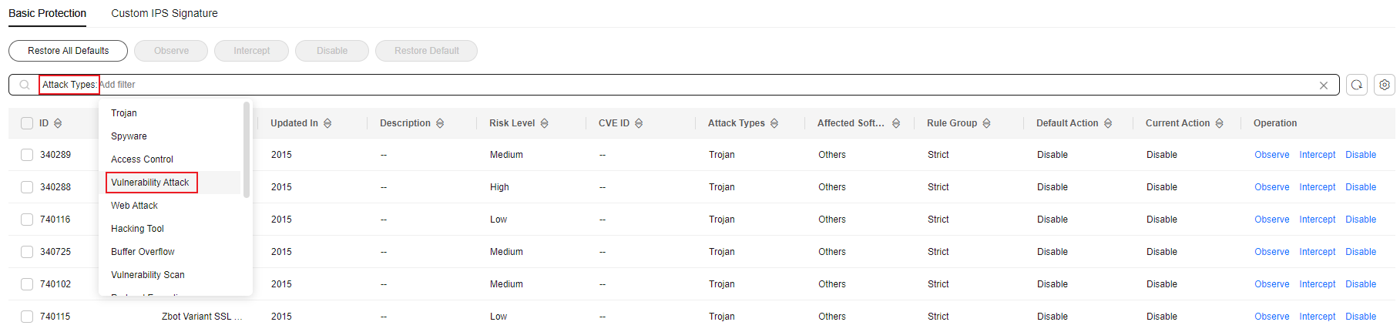The image size is (1400, 332).
Task: Refresh the signature list
Action: (1357, 85)
